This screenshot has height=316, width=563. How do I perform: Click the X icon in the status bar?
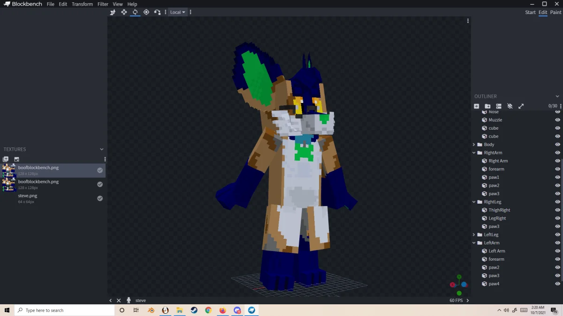pyautogui.click(x=119, y=301)
